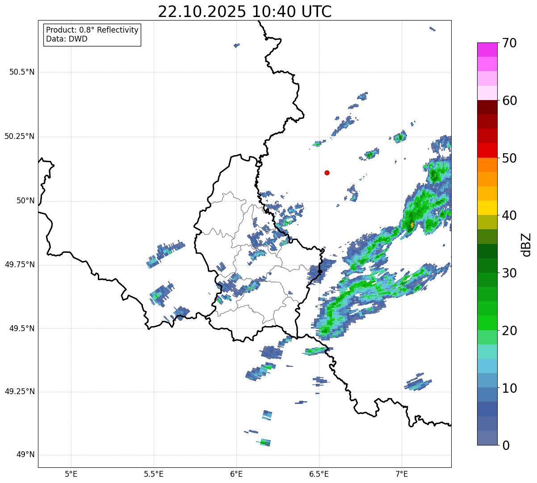The image size is (537, 483).
Task: Pick the magenta top colorbar segment
Action: (x=487, y=50)
